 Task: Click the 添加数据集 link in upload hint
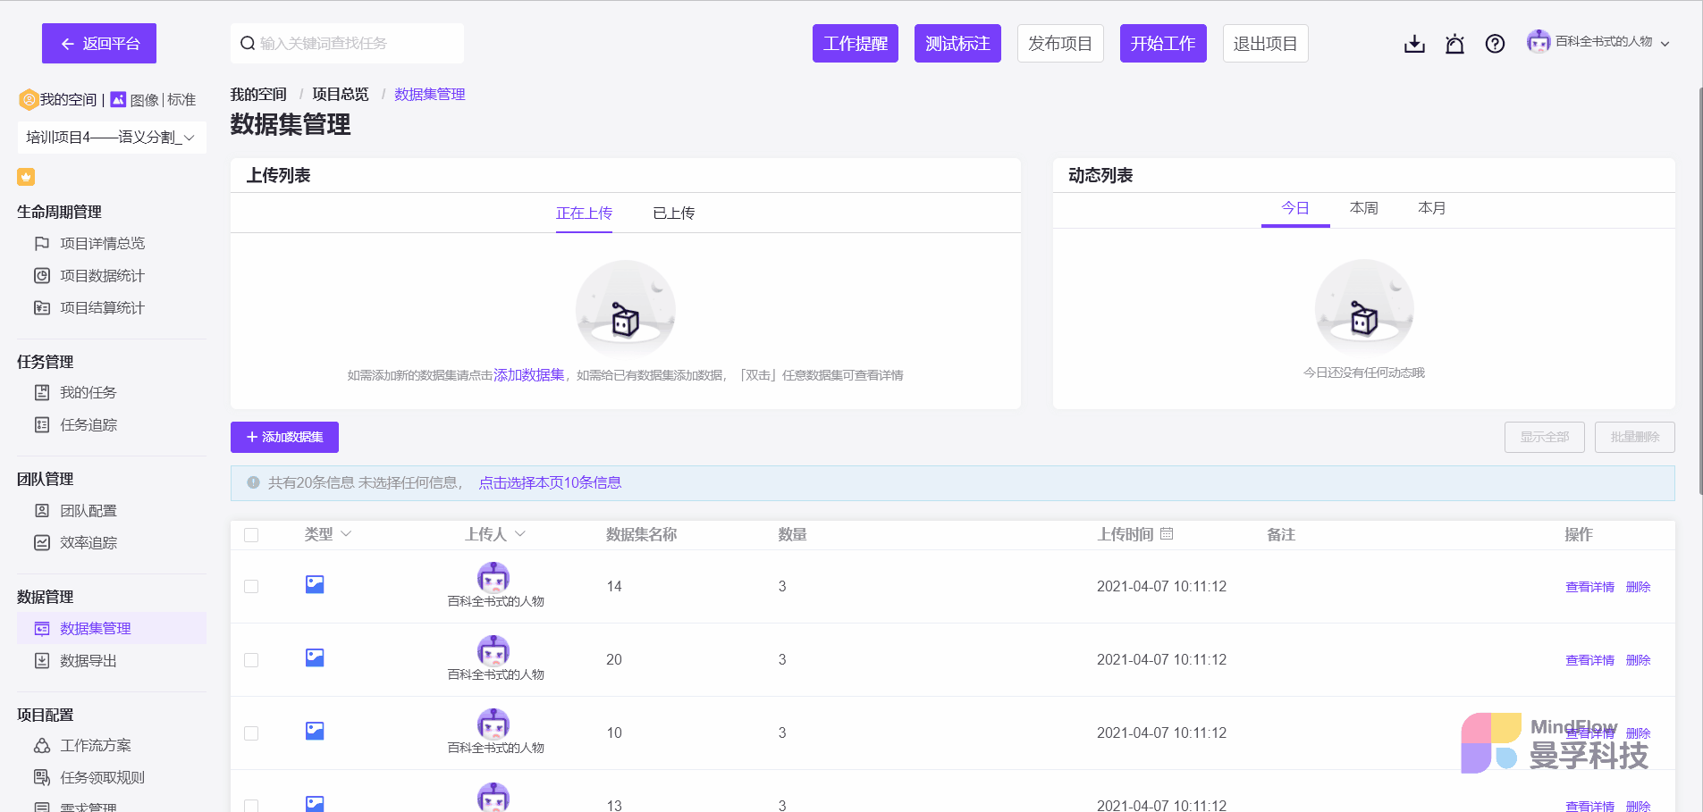pos(529,375)
